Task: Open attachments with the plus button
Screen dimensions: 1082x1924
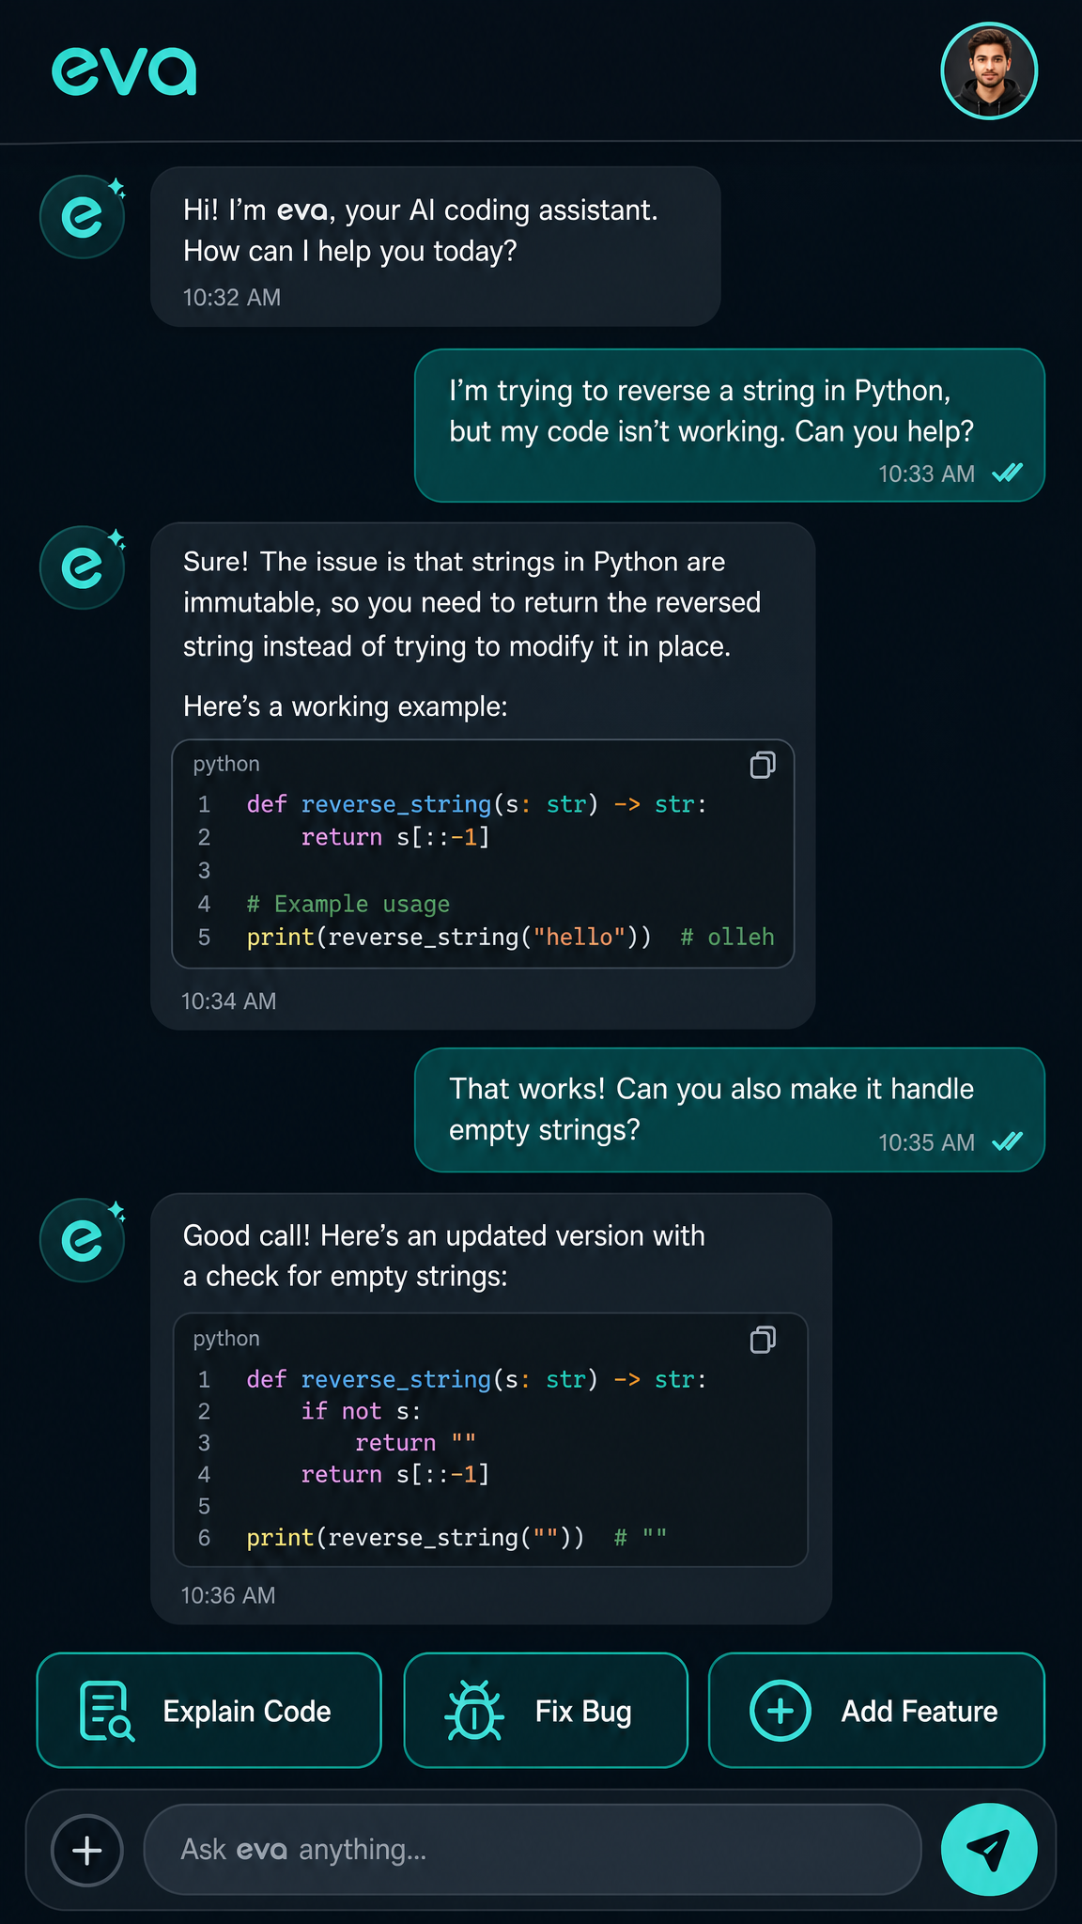Action: click(x=87, y=1851)
